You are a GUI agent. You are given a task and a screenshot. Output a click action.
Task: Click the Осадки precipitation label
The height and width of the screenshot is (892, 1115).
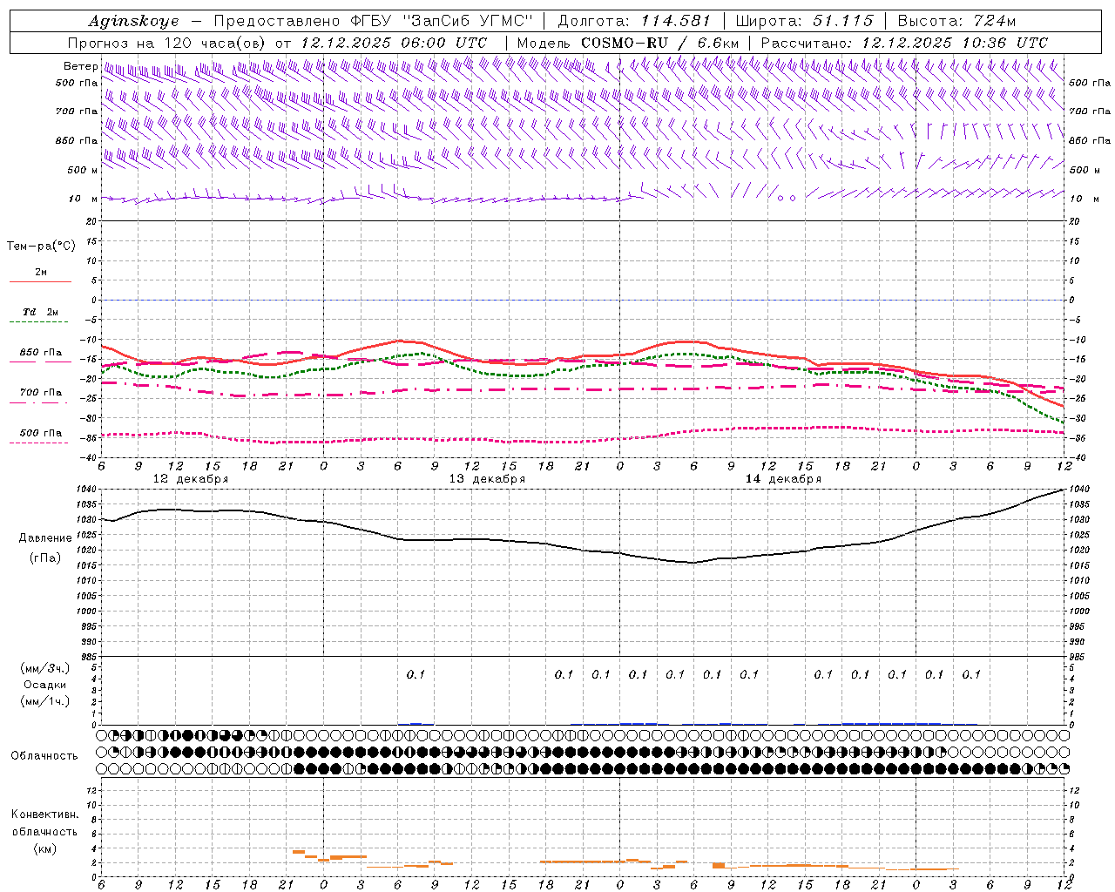(x=45, y=685)
